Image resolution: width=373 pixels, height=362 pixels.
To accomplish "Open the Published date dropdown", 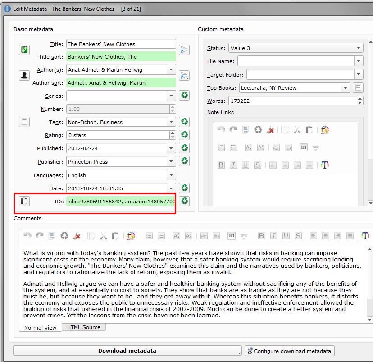I will pyautogui.click(x=171, y=148).
